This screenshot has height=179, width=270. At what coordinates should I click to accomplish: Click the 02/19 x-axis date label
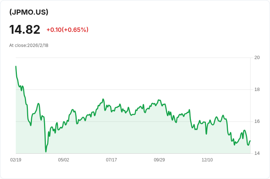tap(16, 160)
